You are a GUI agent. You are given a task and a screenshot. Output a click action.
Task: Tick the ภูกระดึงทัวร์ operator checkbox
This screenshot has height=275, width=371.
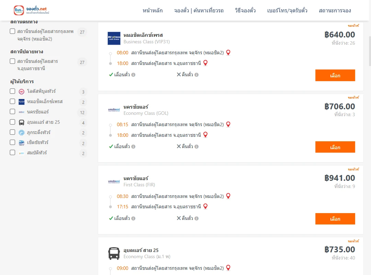(x=13, y=132)
